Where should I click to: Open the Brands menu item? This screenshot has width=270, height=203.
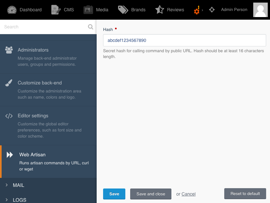point(132,10)
